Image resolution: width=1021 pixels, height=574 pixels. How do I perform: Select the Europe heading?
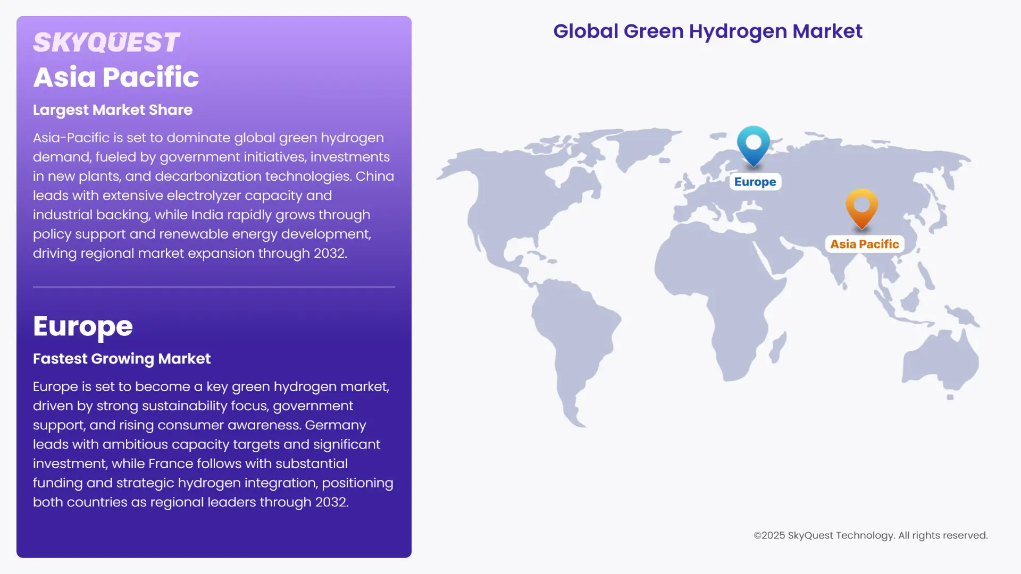point(82,326)
